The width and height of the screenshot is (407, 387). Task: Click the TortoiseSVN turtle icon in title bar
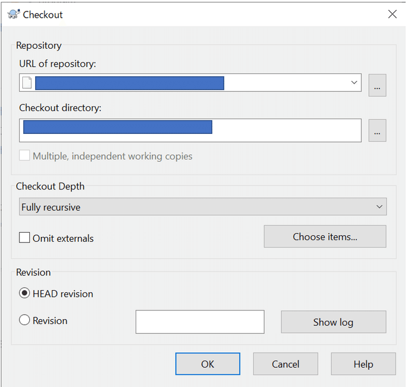point(14,14)
